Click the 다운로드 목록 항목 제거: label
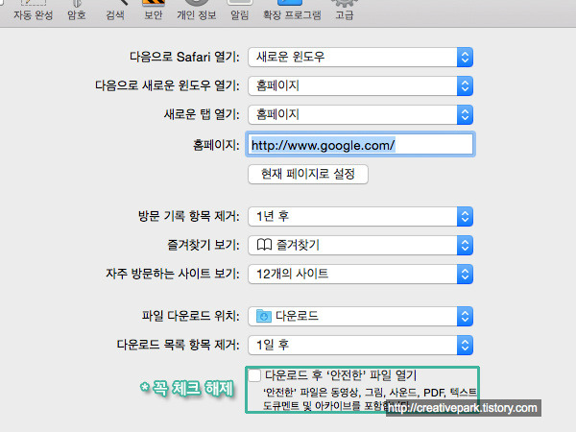This screenshot has height=432, width=576. 179,345
